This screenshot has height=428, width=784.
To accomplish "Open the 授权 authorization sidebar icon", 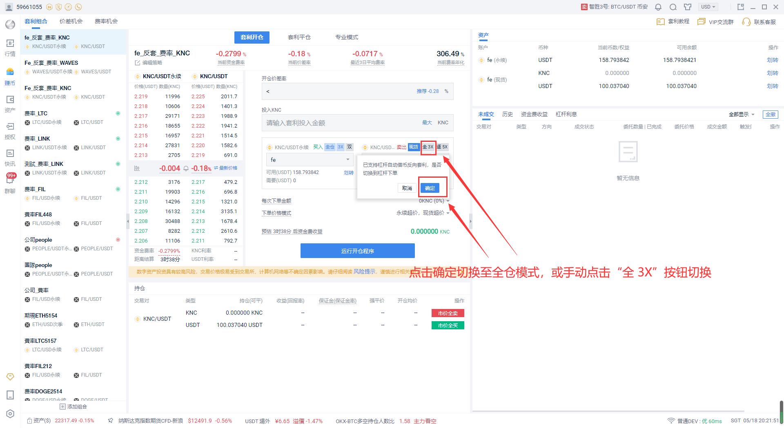I will (10, 130).
